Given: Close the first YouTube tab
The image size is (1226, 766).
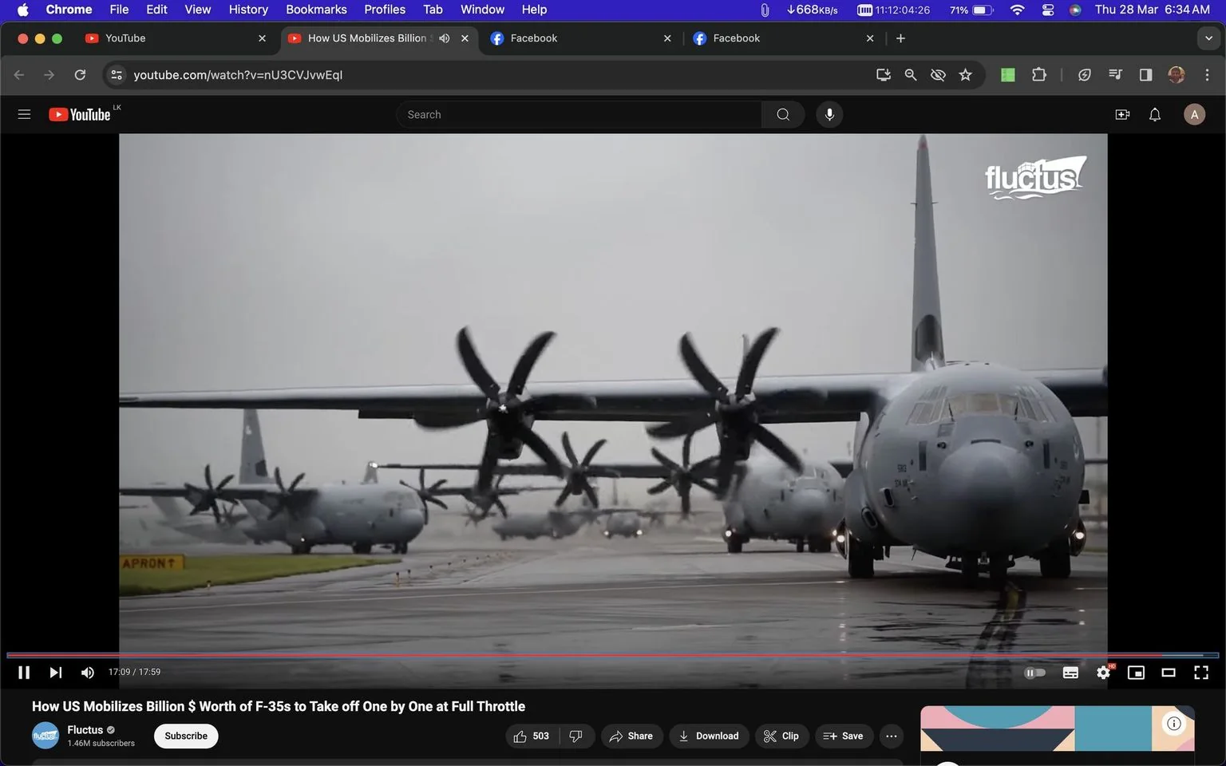Looking at the screenshot, I should [x=262, y=38].
